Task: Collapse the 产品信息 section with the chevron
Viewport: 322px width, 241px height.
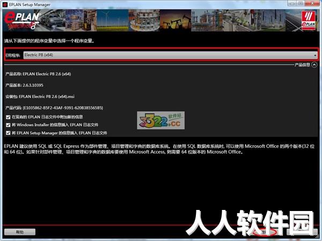Action: point(314,65)
